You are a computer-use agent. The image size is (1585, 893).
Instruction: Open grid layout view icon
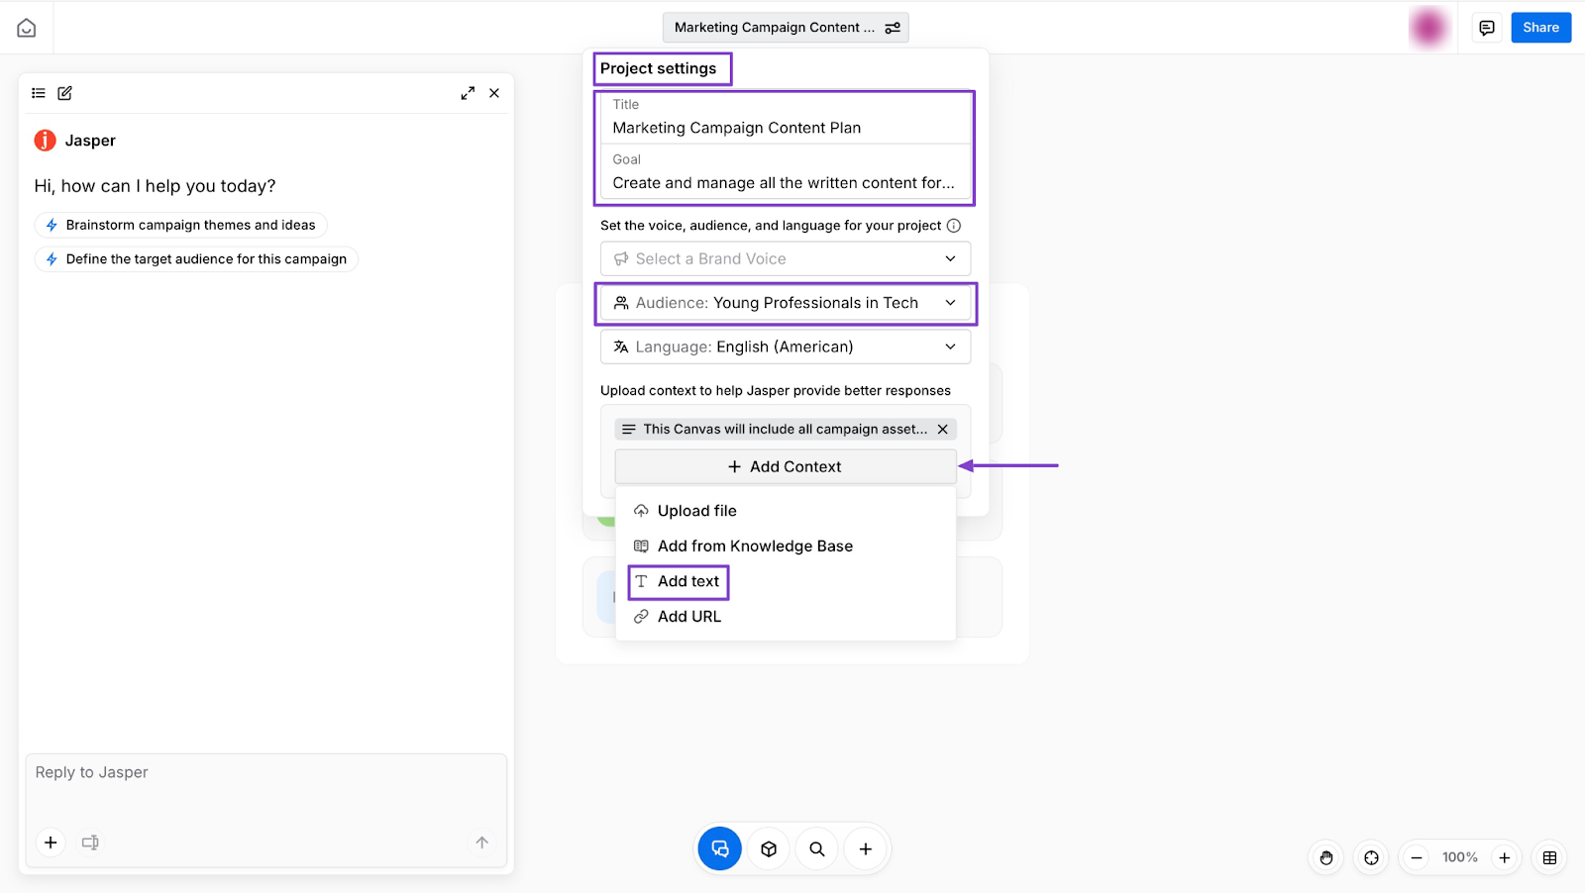1550,857
